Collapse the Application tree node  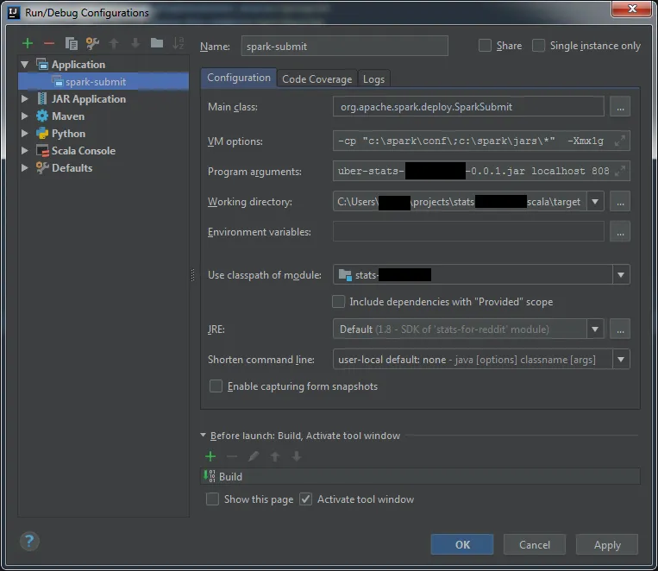[25, 64]
